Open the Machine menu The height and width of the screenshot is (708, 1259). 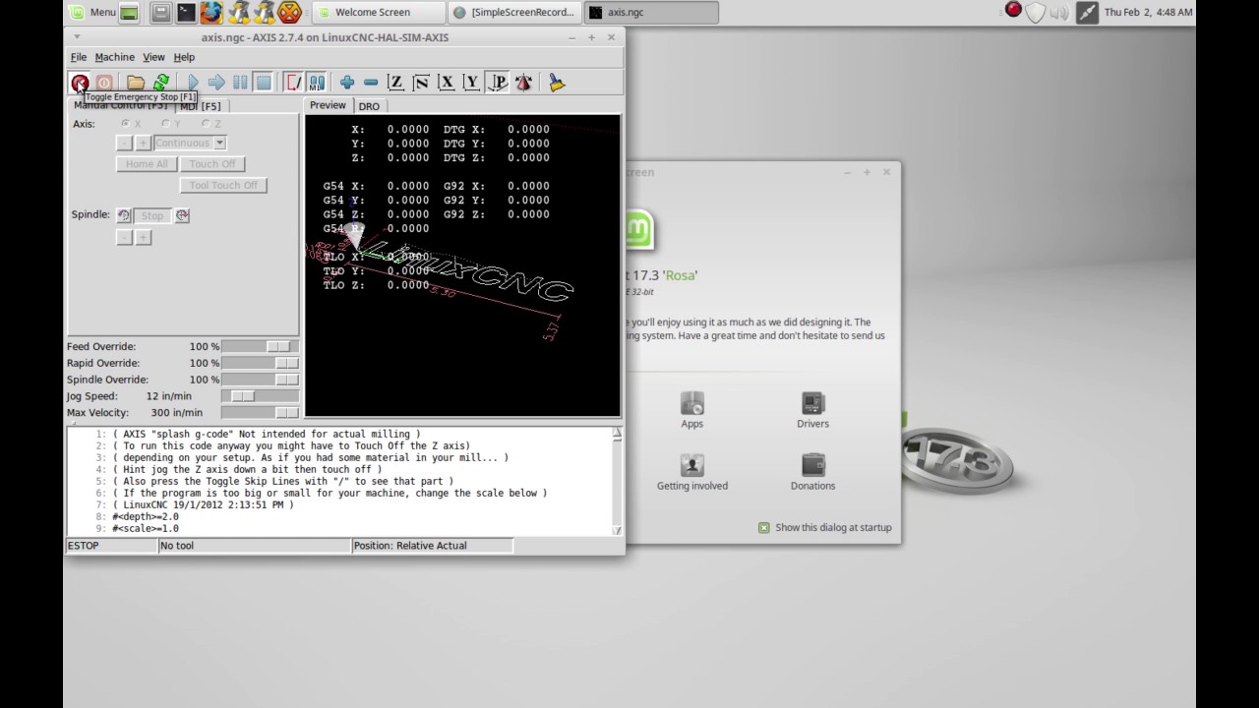click(x=114, y=57)
